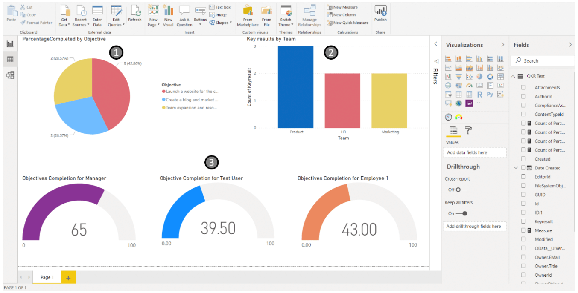The image size is (578, 293).
Task: Publish the report
Action: tap(380, 14)
